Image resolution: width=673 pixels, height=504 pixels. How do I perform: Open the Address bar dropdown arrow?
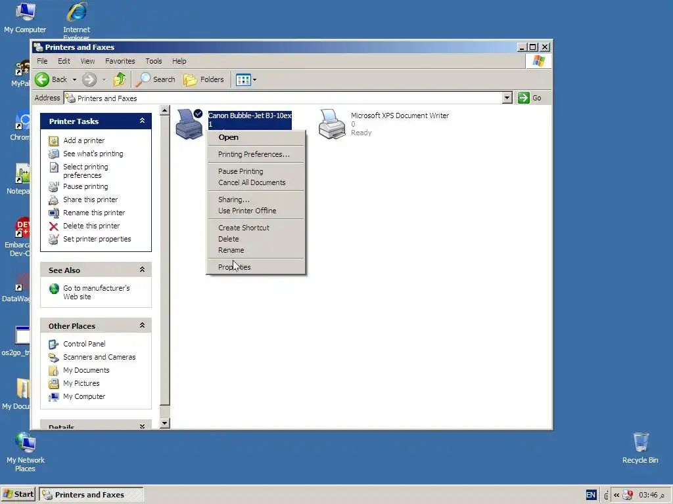507,98
